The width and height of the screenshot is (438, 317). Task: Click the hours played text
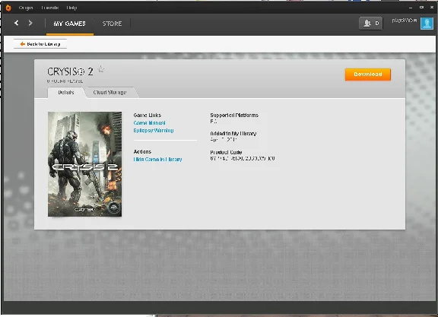click(65, 81)
